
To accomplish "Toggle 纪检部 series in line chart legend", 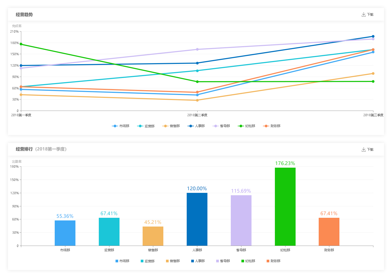I will coord(246,126).
